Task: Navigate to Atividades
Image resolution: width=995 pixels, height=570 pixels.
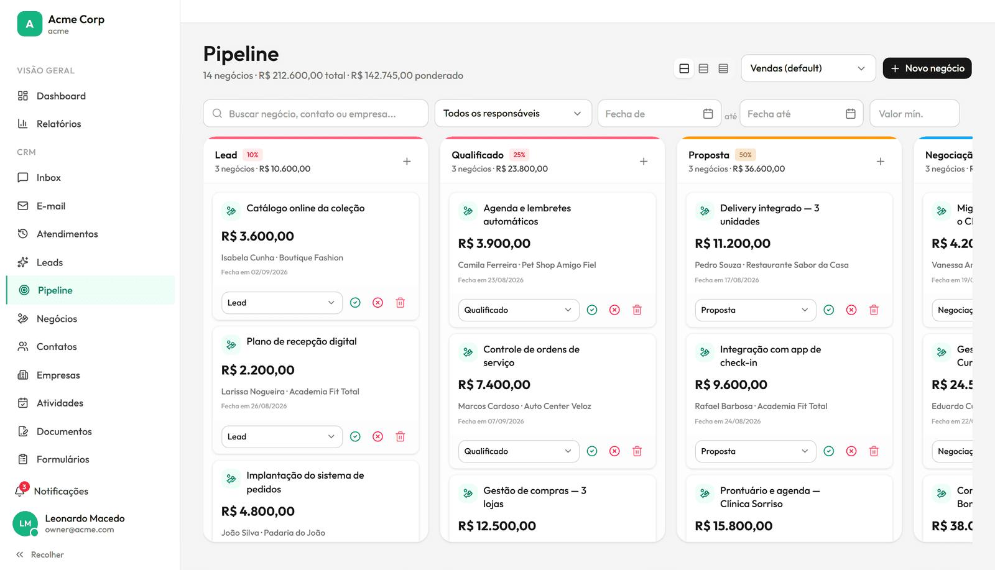Action: click(90, 403)
